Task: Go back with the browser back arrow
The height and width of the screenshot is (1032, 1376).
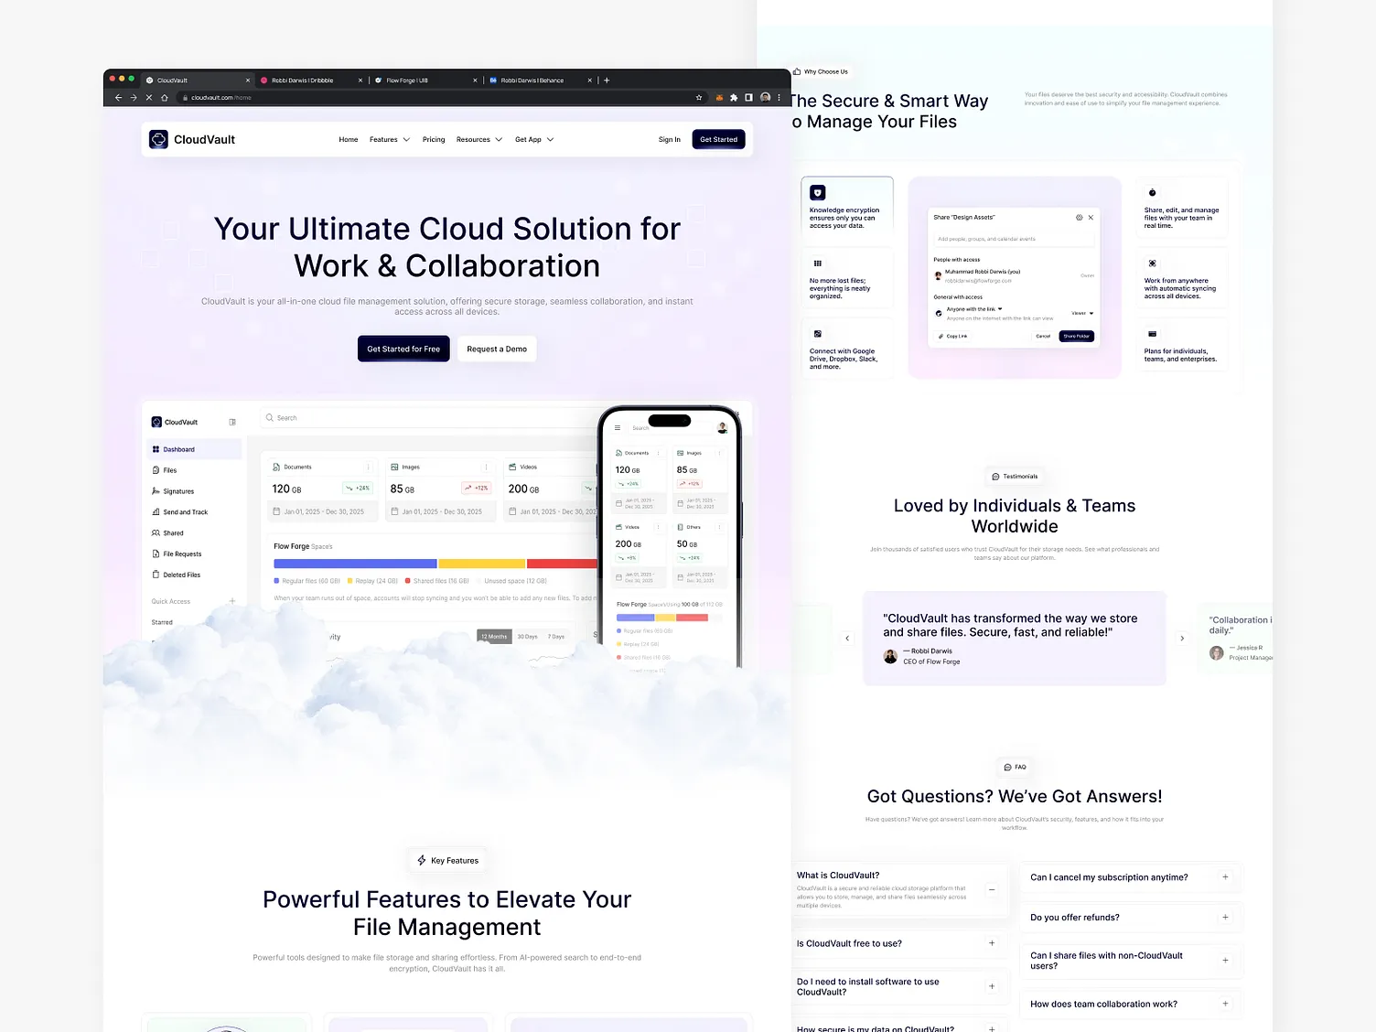Action: click(118, 97)
